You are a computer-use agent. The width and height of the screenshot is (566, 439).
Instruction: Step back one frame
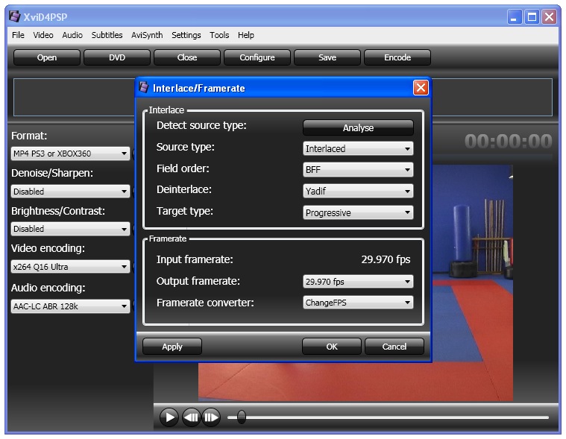click(191, 417)
